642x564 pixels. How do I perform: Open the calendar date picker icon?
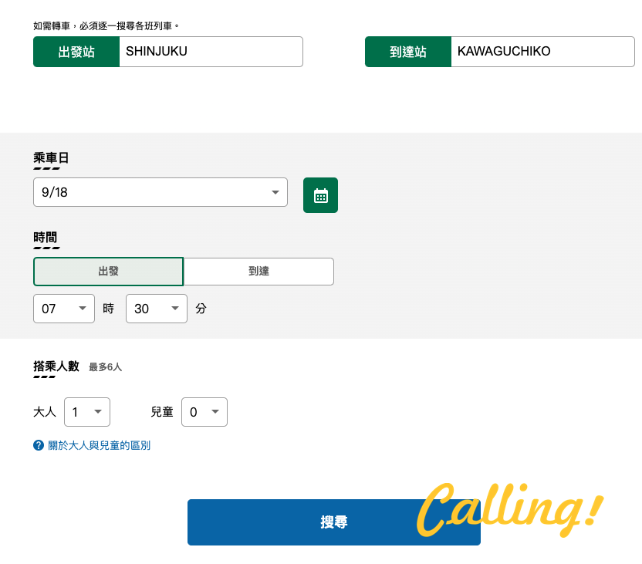[320, 195]
